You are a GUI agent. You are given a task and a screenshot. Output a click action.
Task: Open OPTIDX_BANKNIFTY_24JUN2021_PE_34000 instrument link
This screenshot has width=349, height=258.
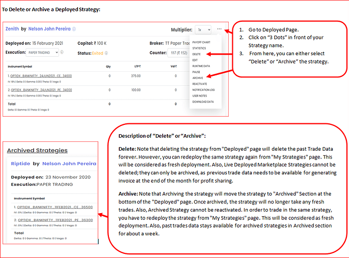(x=41, y=90)
